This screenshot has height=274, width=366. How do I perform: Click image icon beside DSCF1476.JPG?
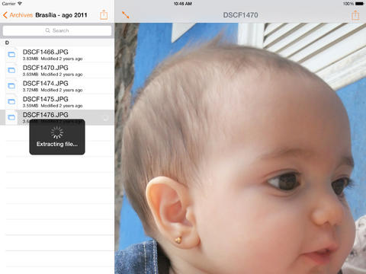click(x=11, y=117)
